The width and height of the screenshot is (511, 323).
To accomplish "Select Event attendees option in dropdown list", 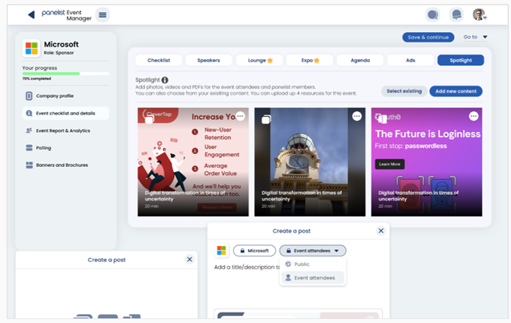I will pyautogui.click(x=313, y=278).
